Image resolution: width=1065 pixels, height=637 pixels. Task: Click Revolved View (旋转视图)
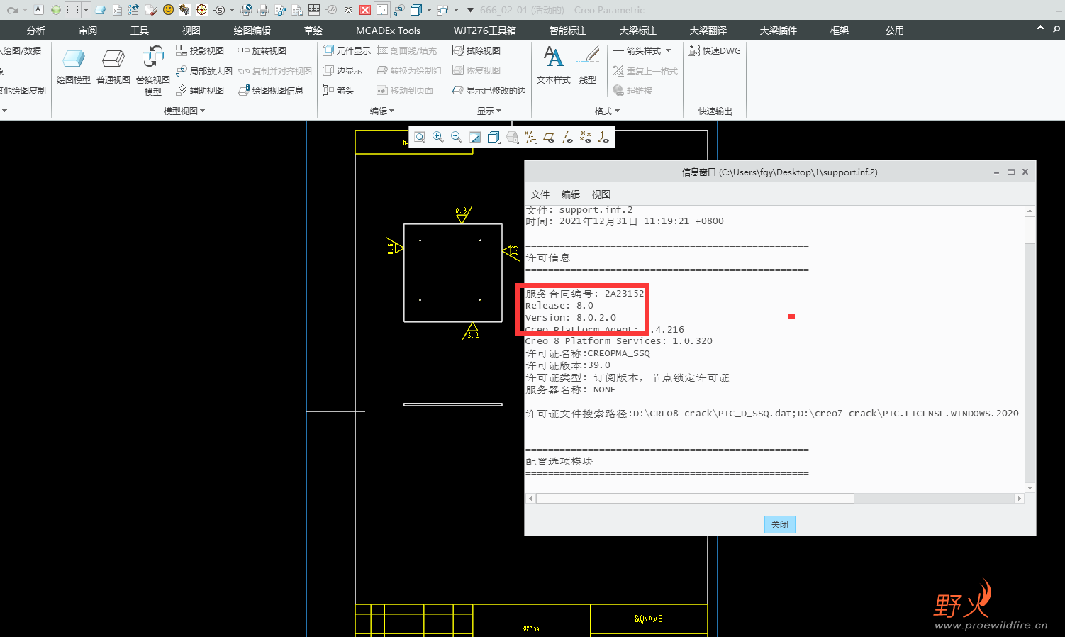tap(262, 50)
